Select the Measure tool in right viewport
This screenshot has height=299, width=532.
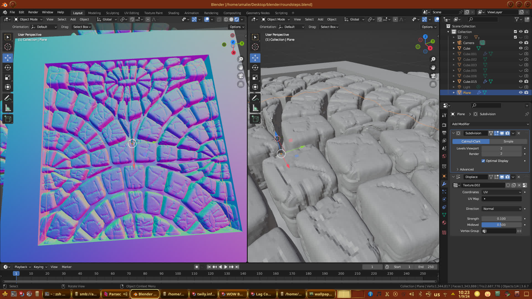pyautogui.click(x=255, y=108)
